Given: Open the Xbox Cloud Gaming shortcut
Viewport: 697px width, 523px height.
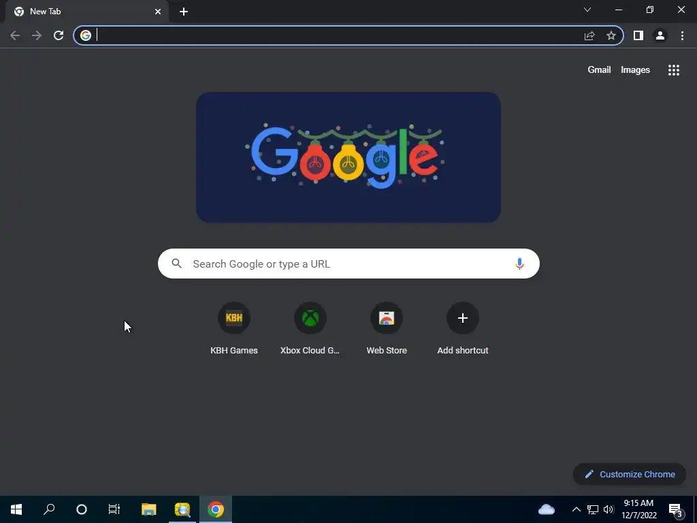Looking at the screenshot, I should click(x=310, y=328).
